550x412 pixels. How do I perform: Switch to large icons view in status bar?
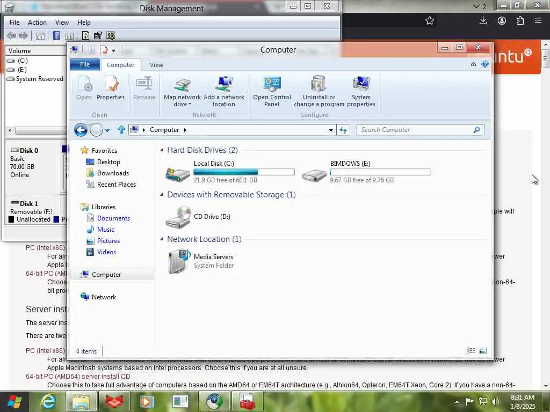tap(483, 351)
